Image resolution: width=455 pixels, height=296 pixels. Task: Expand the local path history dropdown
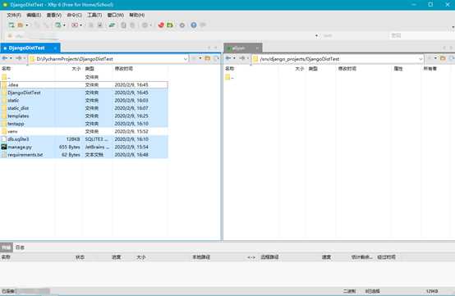(186, 59)
